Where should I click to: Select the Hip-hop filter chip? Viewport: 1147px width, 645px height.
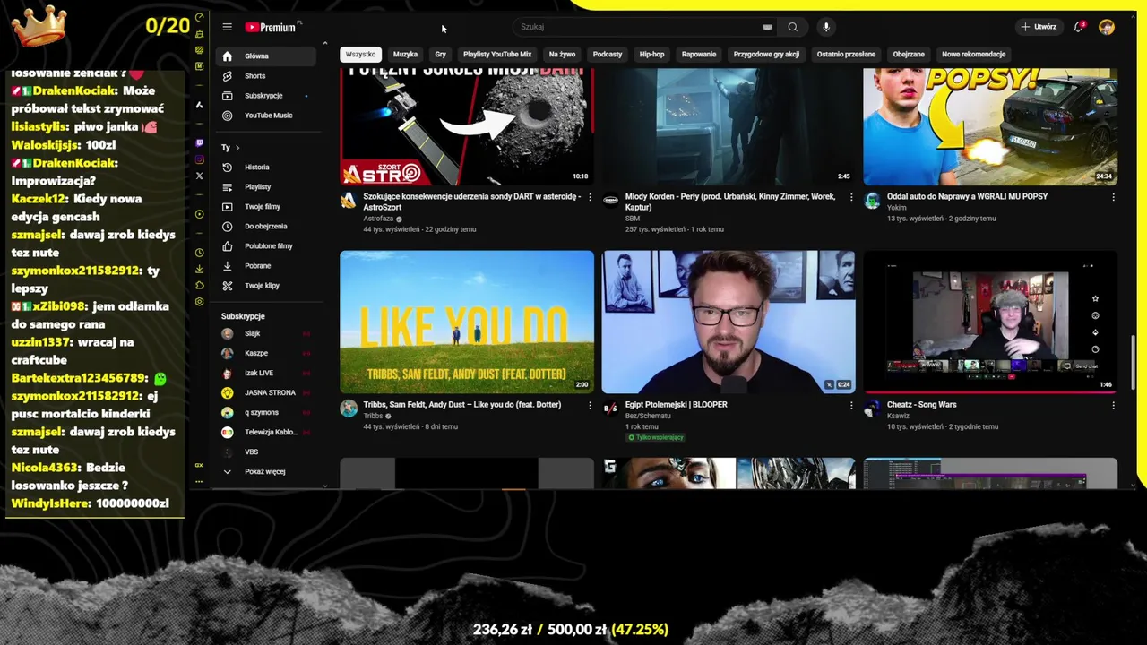pyautogui.click(x=651, y=54)
